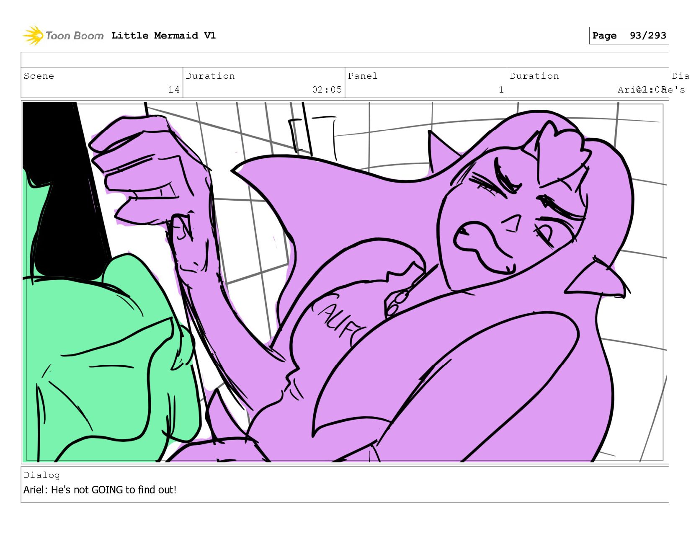Click scene duration value 02:05
This screenshot has width=691, height=534.
(x=327, y=90)
